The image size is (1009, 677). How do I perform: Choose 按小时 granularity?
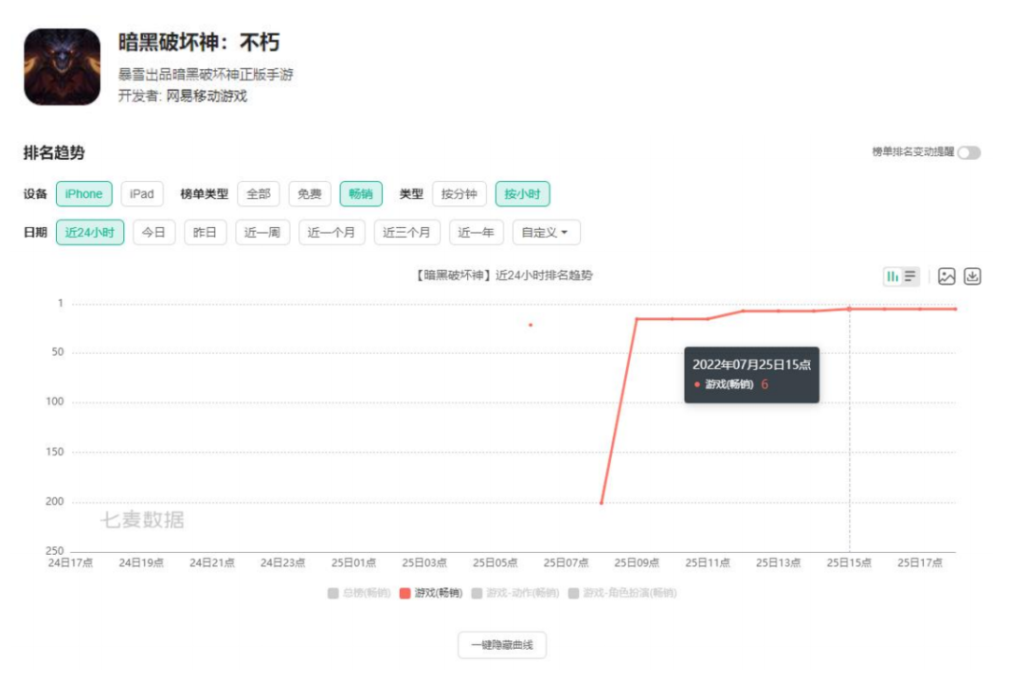tap(522, 194)
